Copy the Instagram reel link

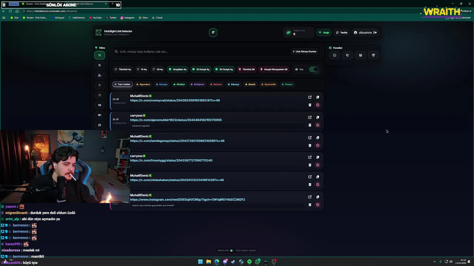coord(317,197)
